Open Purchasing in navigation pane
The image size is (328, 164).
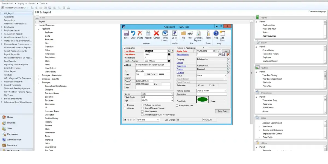12,134
